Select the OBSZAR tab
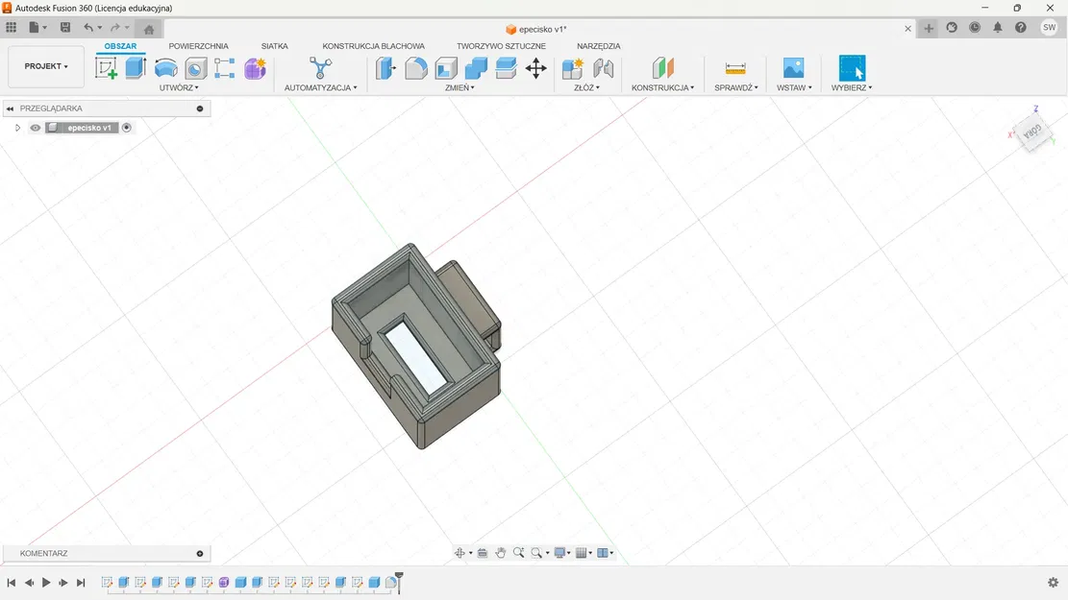This screenshot has height=600, width=1068. click(120, 46)
